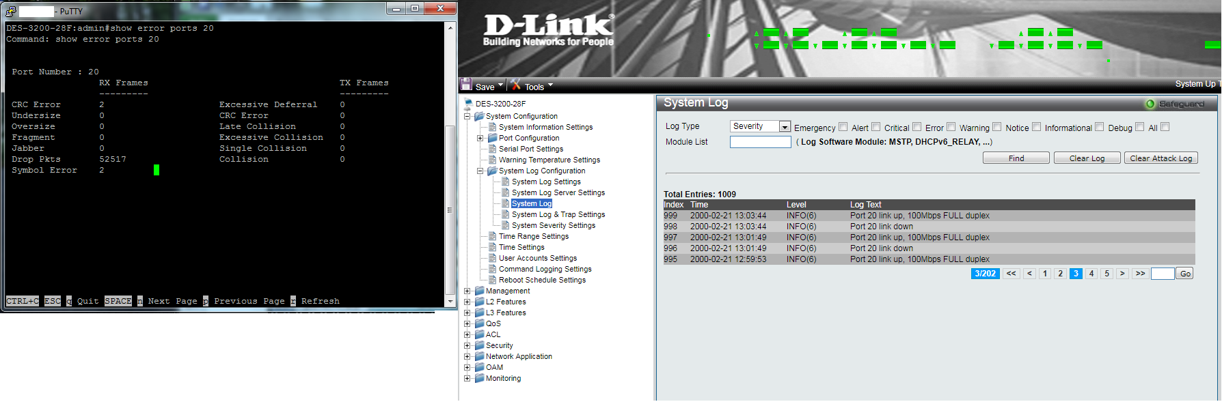This screenshot has width=1222, height=404.
Task: Click the Security folder icon
Action: [x=479, y=345]
